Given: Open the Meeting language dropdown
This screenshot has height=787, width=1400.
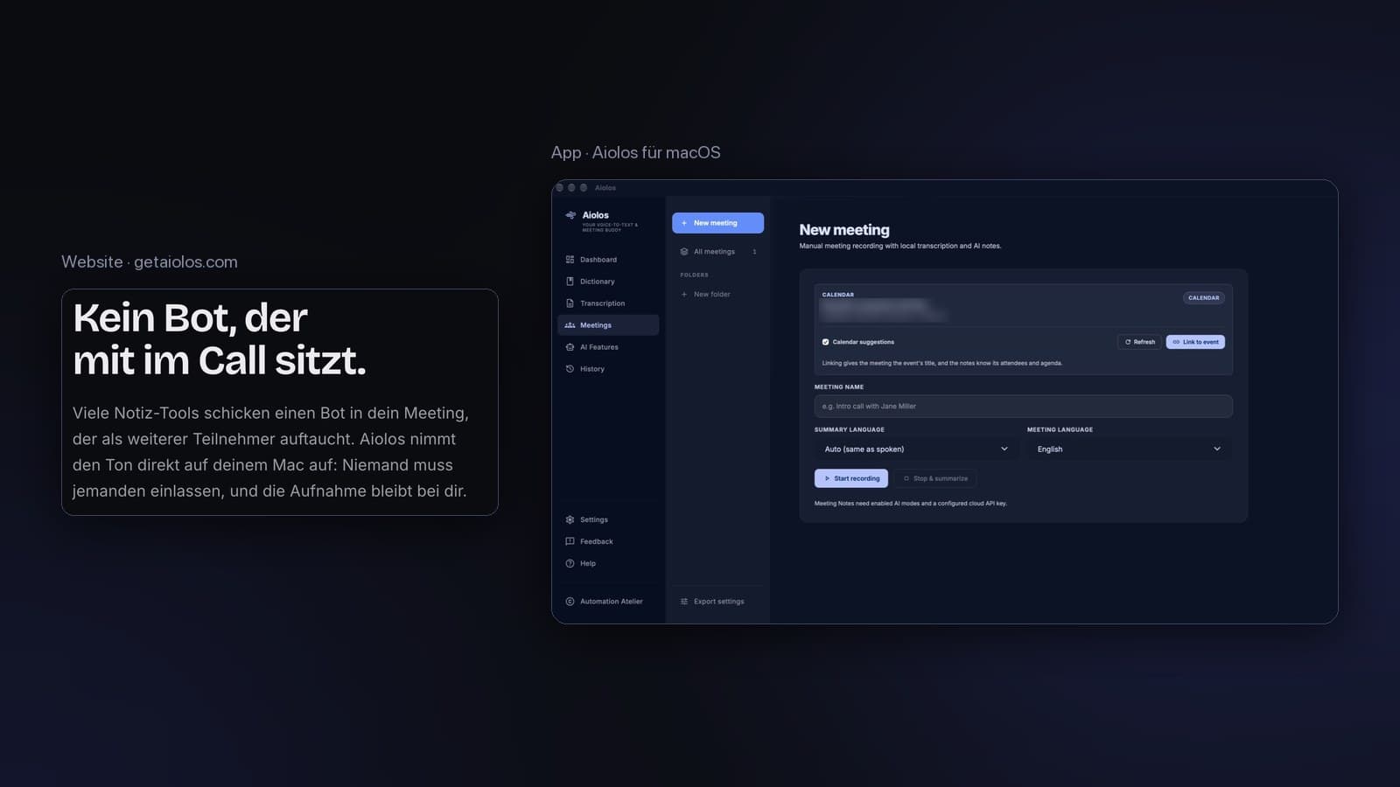Looking at the screenshot, I should coord(1129,449).
